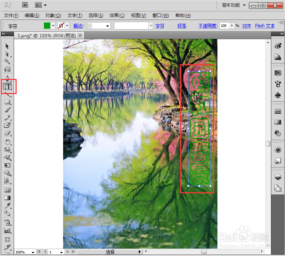Image resolution: width=285 pixels, height=256 pixels.
Task: Select the Magic Wand tool
Action: [x=7, y=61]
